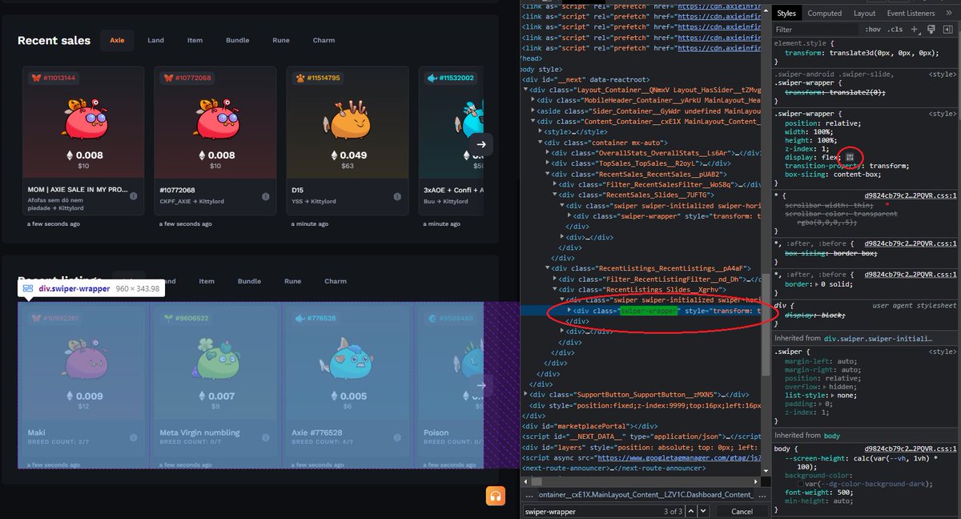Select the Rune tab in Recent listings
The image size is (961, 519).
tap(292, 281)
